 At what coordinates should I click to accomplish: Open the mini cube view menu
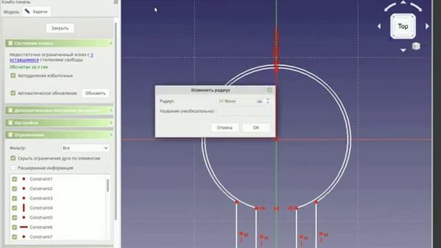[416, 46]
